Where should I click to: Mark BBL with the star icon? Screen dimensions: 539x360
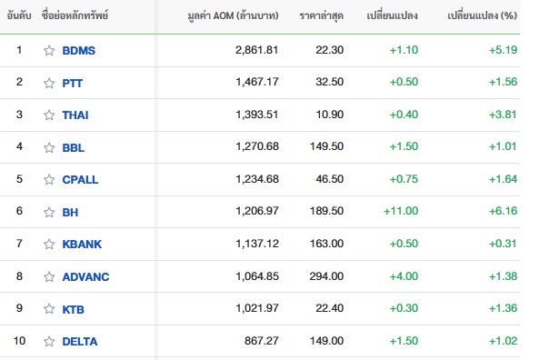tap(49, 147)
